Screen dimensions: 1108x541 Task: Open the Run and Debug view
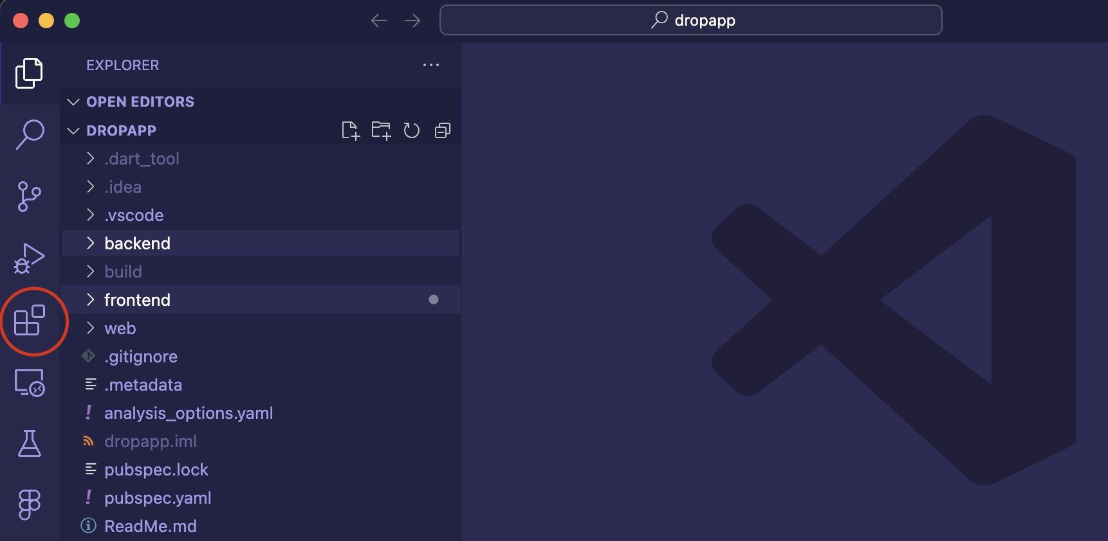(30, 258)
